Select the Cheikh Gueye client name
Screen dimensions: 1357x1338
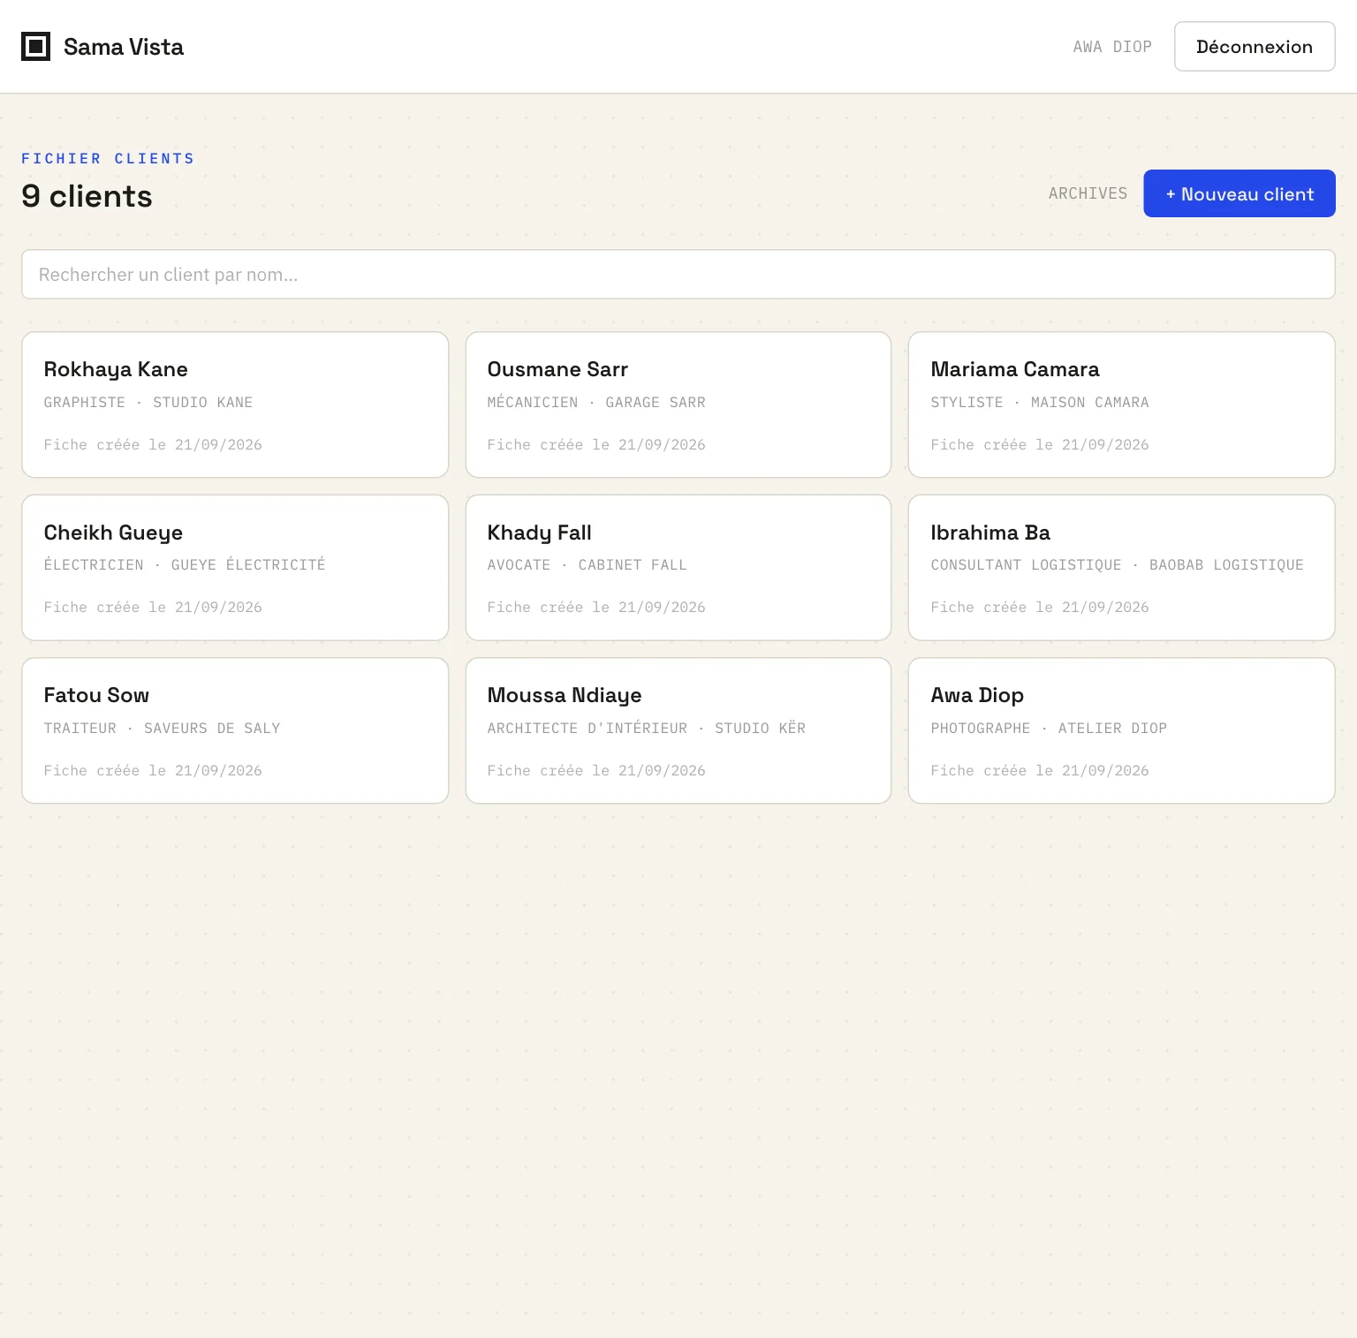pos(113,533)
